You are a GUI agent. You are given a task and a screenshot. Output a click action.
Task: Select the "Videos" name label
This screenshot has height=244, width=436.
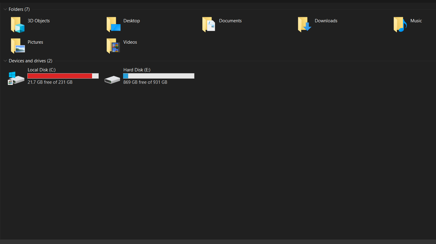[x=130, y=42]
